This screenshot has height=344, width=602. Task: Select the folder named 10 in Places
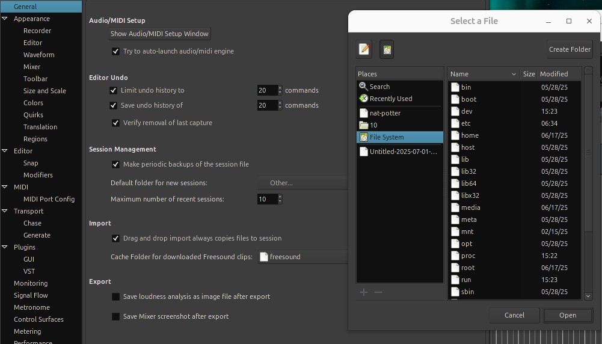click(373, 125)
